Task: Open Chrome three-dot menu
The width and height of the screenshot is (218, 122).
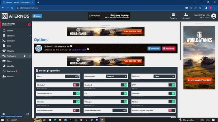Action: click(x=215, y=8)
